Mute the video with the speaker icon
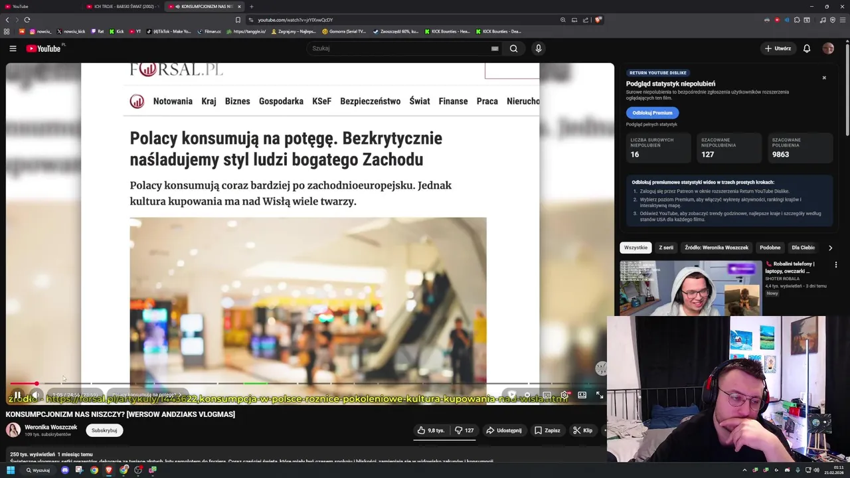Viewport: 850px width, 478px height. click(x=36, y=395)
